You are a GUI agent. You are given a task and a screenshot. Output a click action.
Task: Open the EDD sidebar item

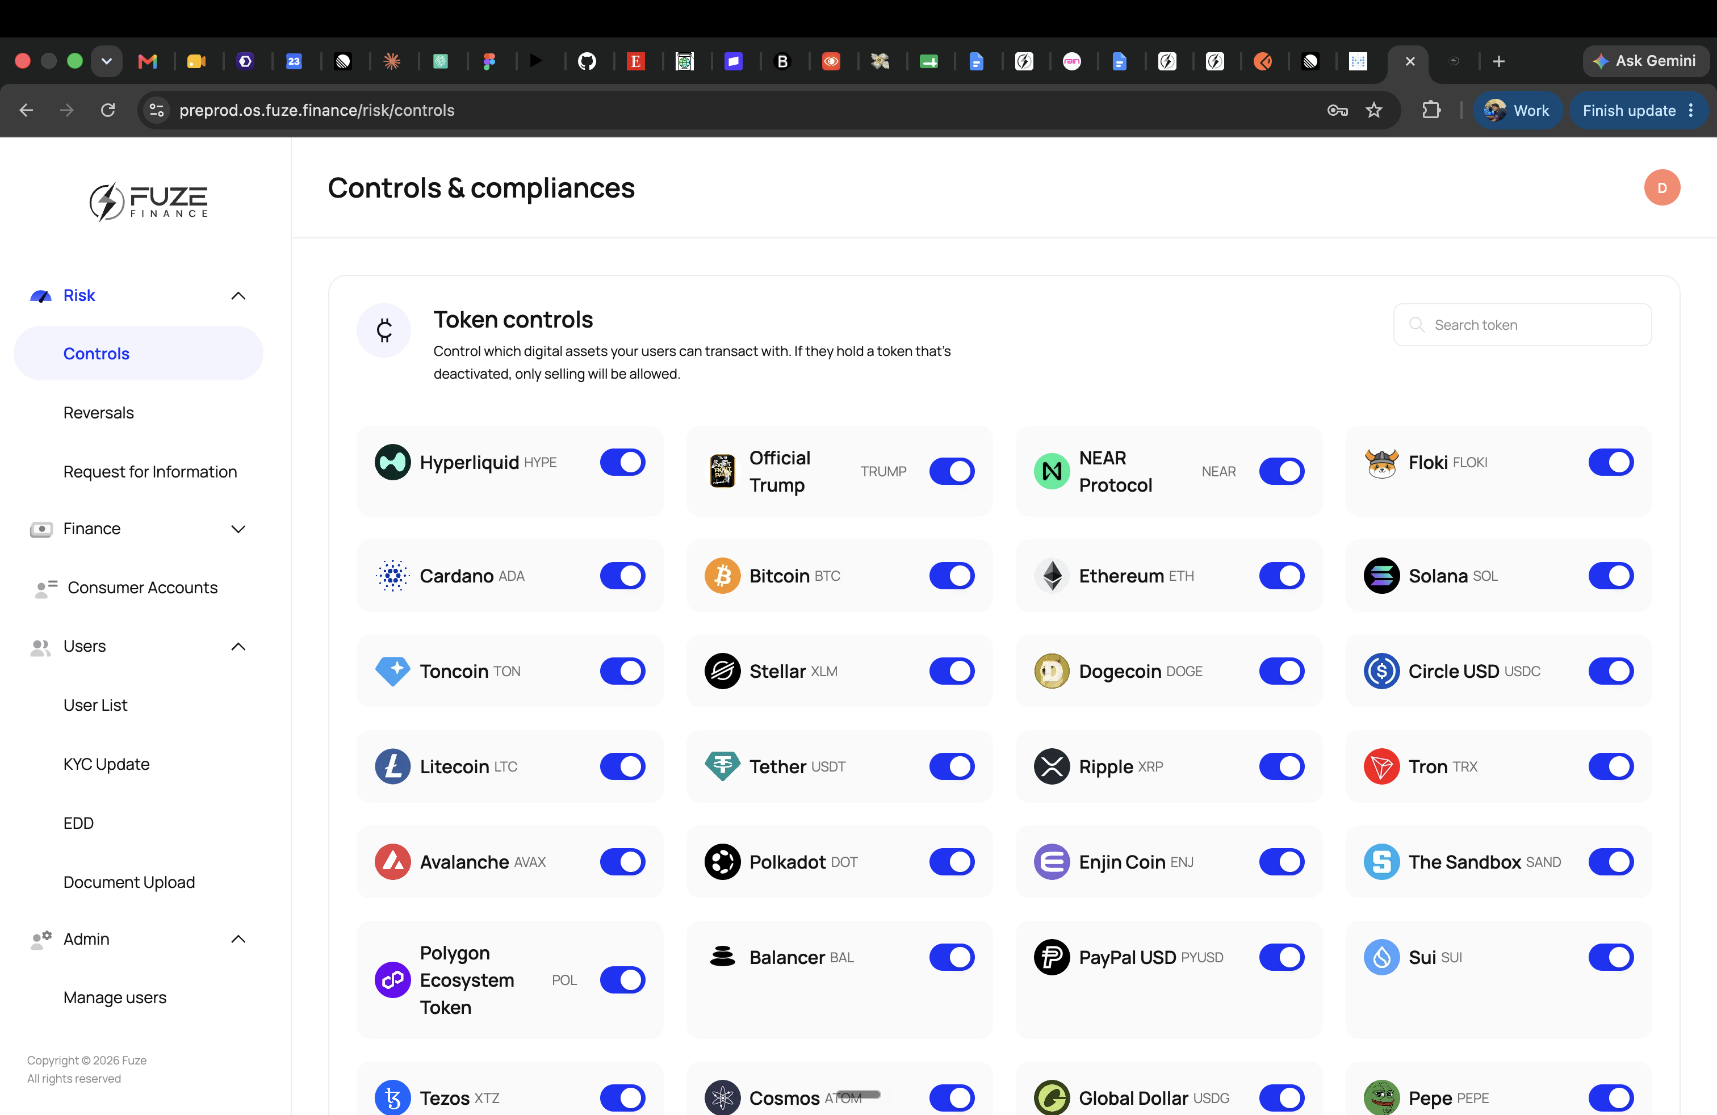pos(78,823)
